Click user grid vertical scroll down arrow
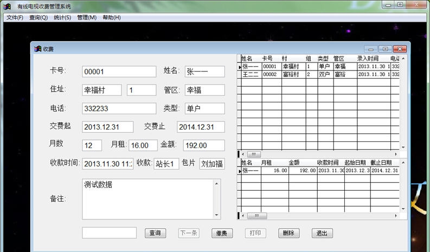 403,147
